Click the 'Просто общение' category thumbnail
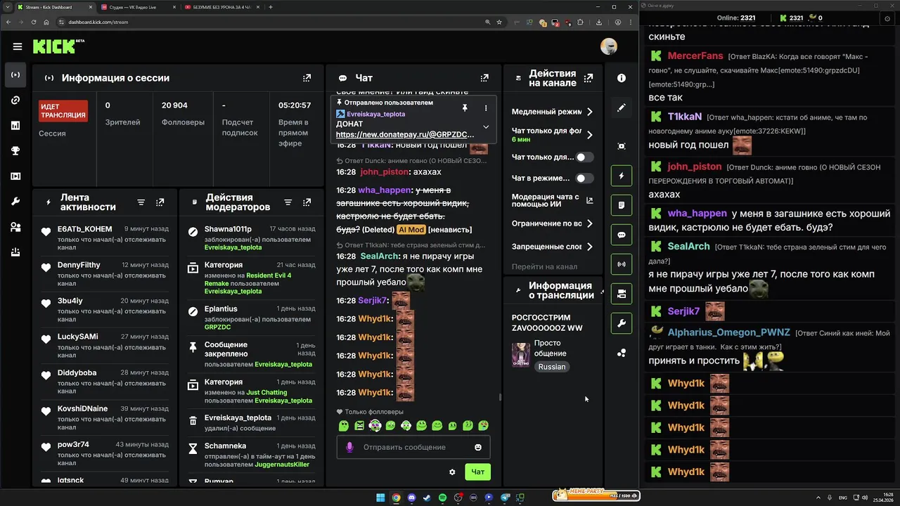The width and height of the screenshot is (900, 506). 521,355
